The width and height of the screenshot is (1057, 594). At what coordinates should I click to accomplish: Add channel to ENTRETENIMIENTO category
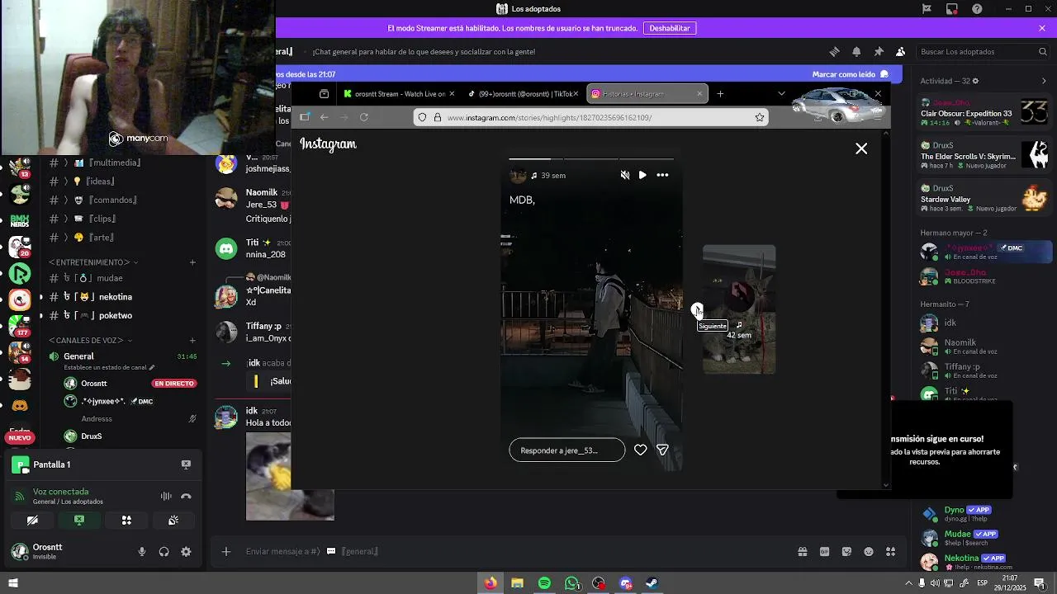click(192, 262)
